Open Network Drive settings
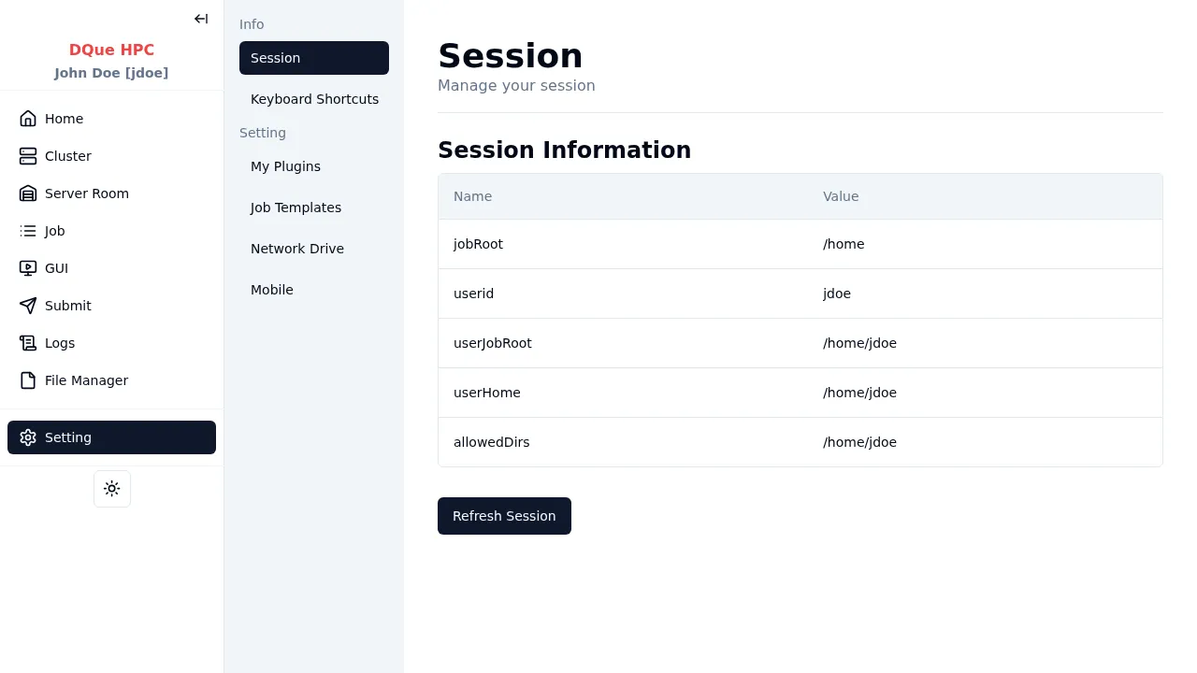Viewport: 1197px width, 673px height. tap(297, 249)
